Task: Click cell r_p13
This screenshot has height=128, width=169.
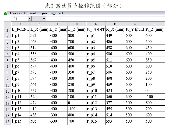Action: tap(96, 109)
